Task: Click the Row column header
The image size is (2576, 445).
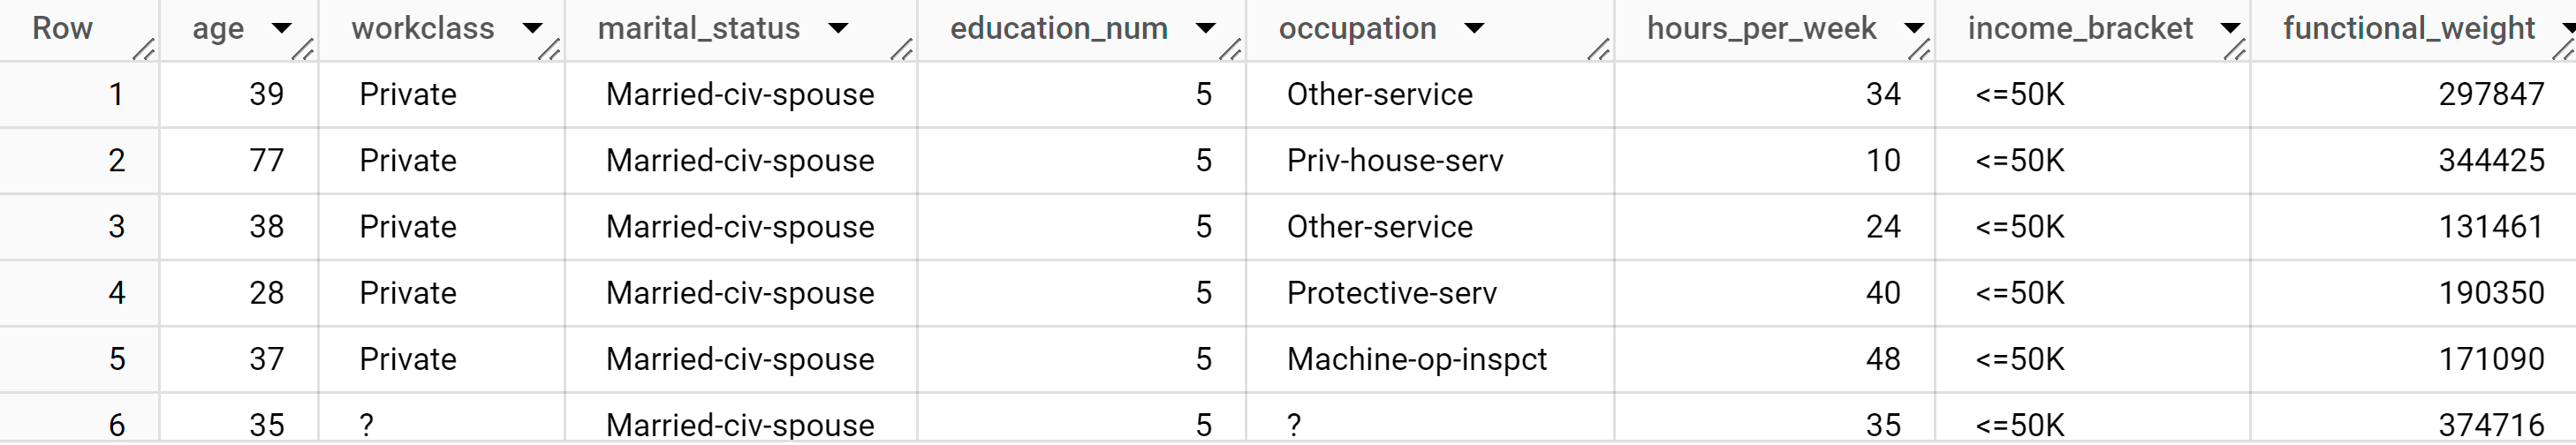Action: click(62, 28)
